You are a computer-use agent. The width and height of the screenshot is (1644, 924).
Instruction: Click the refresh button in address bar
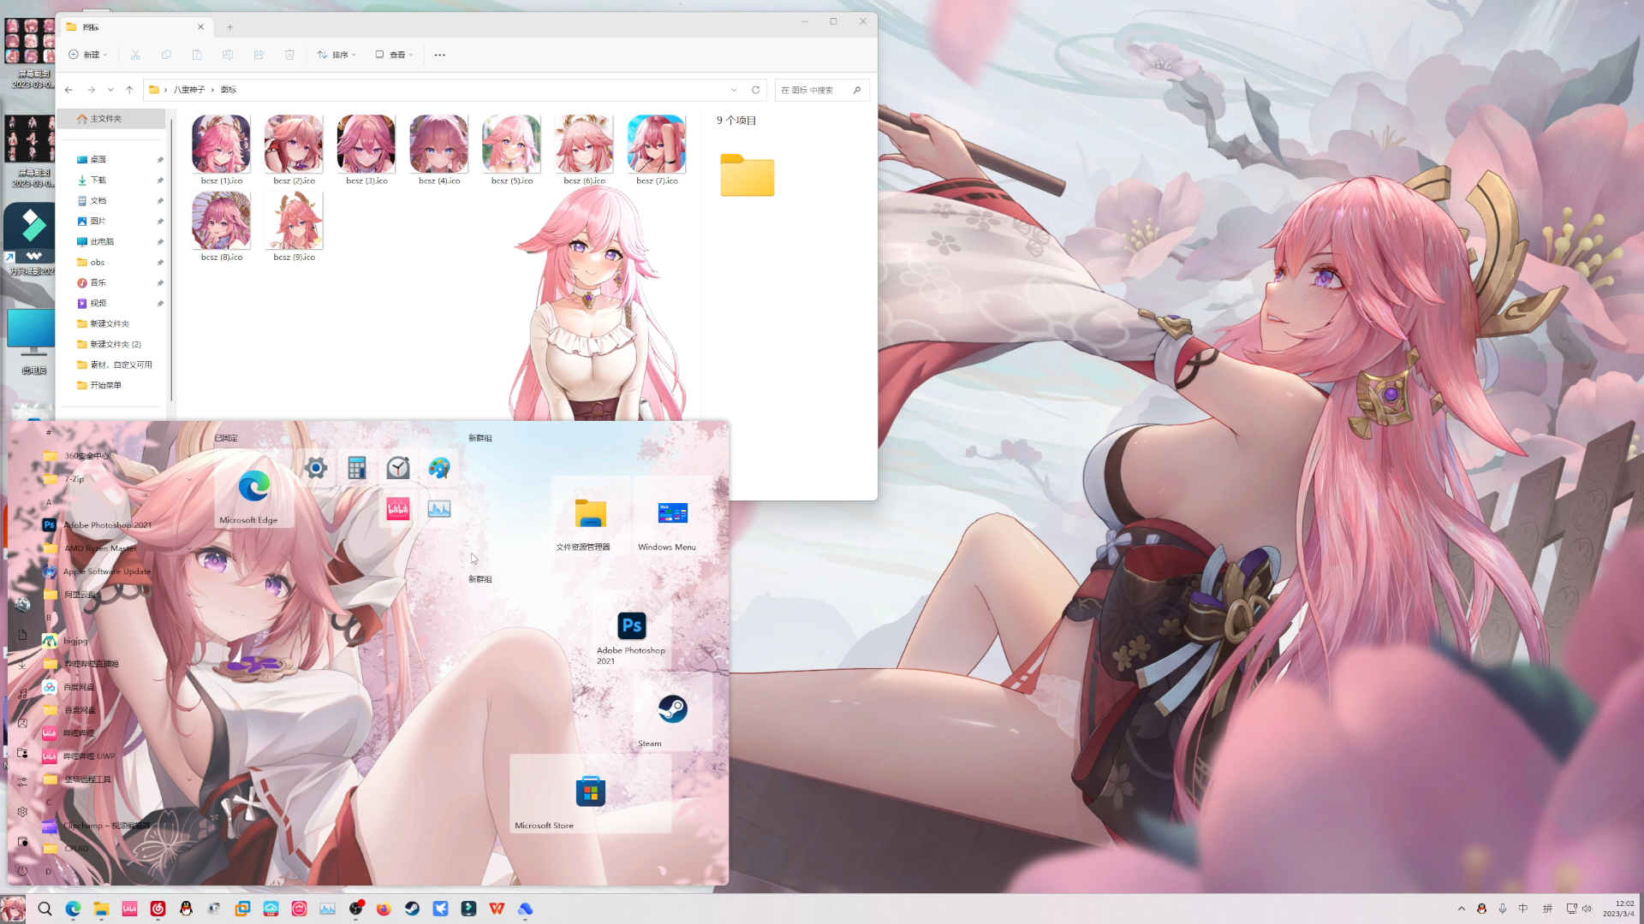pyautogui.click(x=755, y=90)
